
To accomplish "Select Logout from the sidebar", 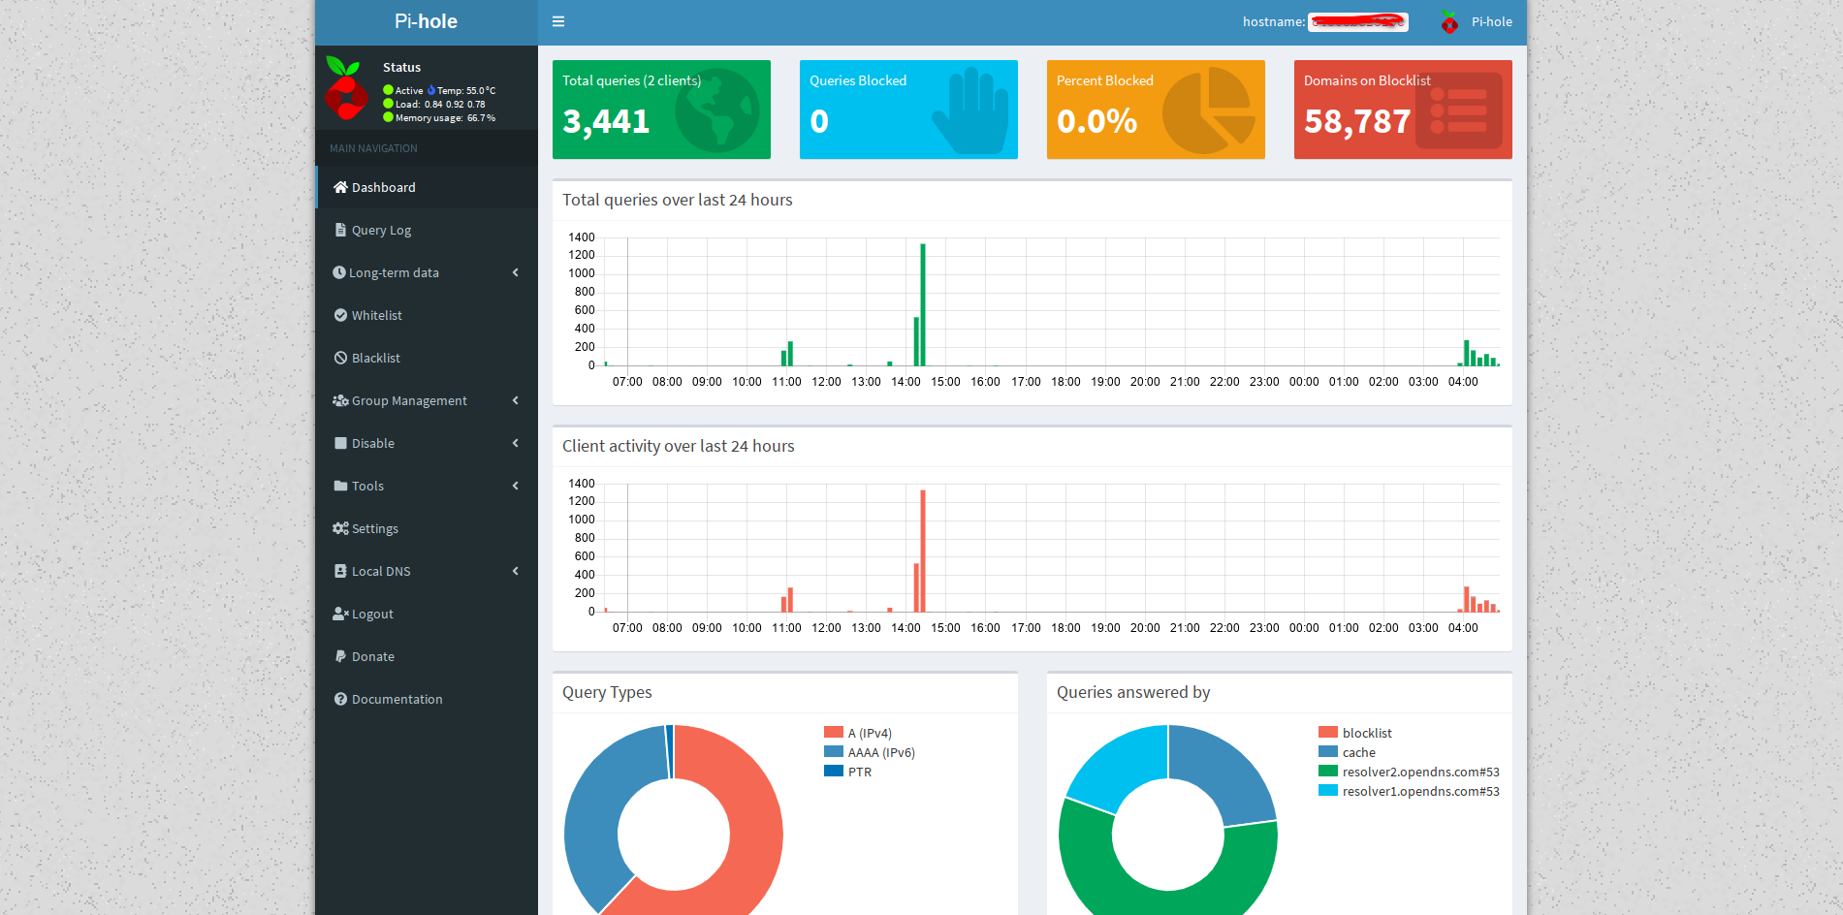I will (427, 614).
